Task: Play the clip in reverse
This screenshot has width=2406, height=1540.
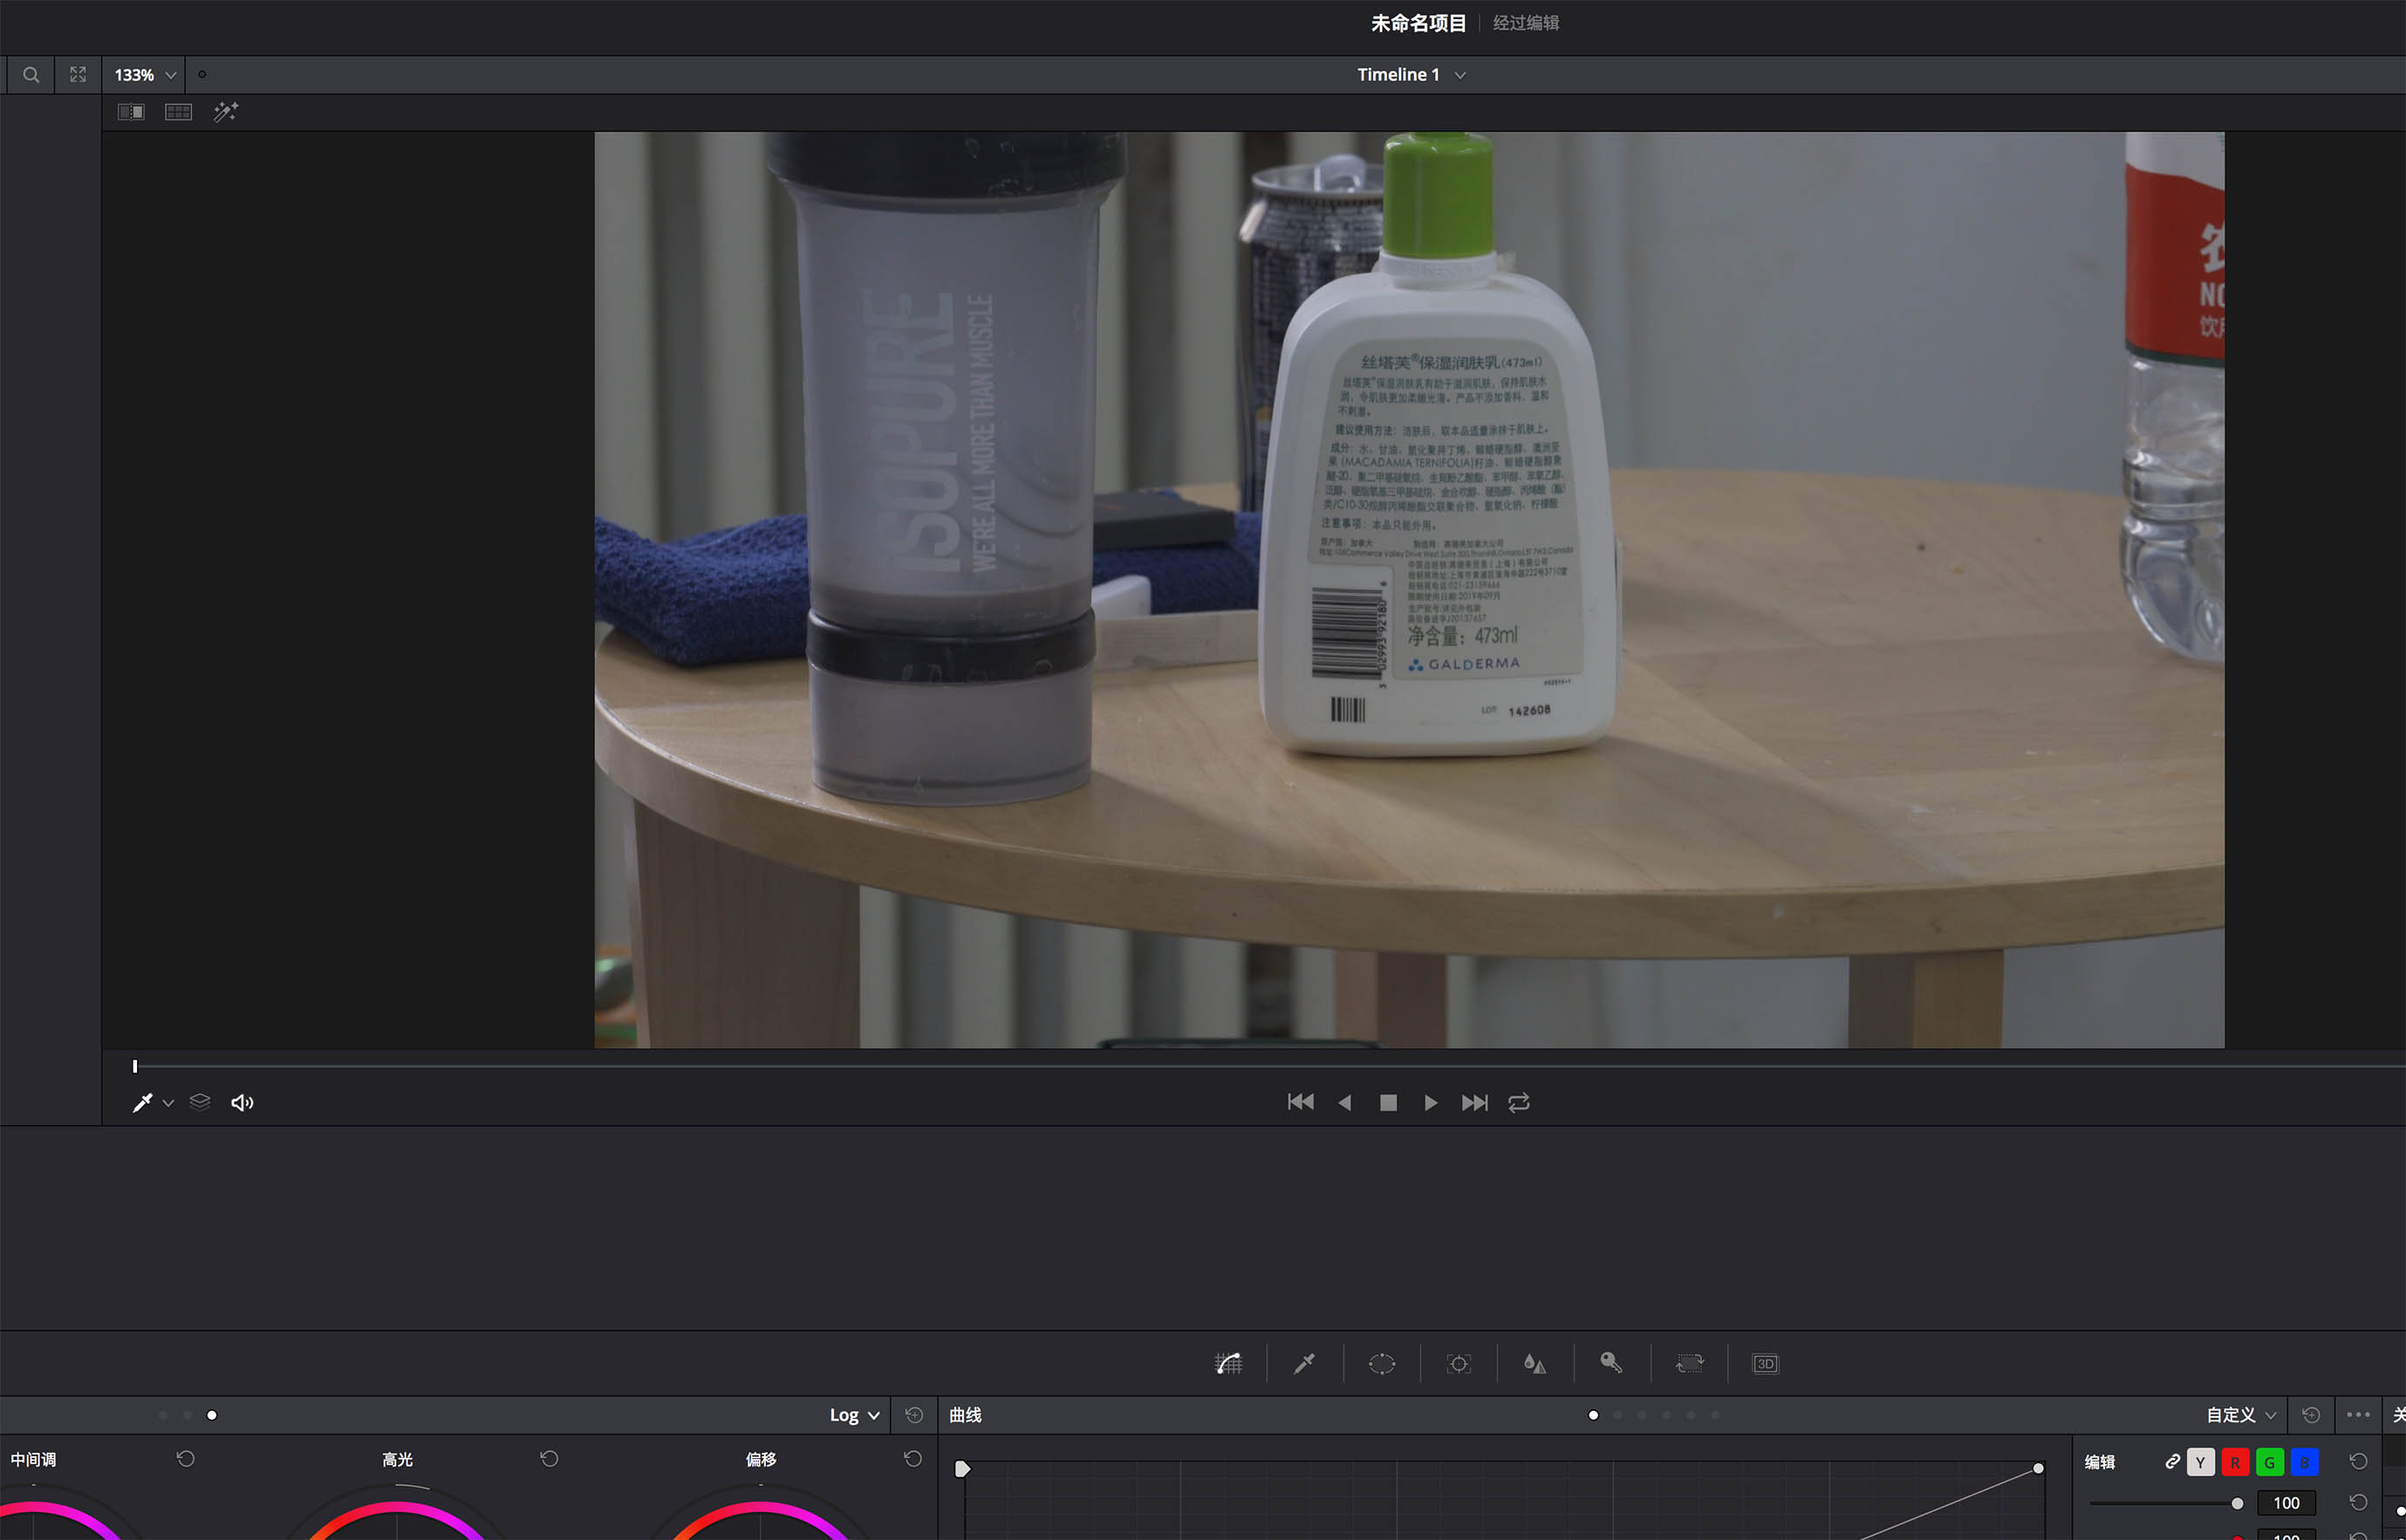Action: (1344, 1102)
